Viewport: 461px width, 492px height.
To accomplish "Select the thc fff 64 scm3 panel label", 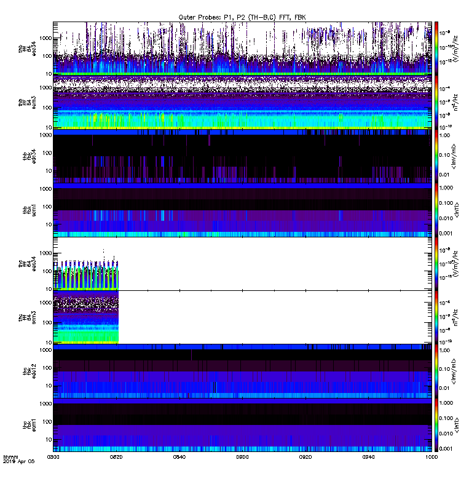I will coord(27,317).
